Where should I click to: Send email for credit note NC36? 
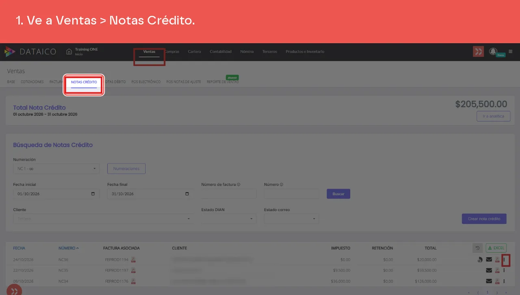489,259
